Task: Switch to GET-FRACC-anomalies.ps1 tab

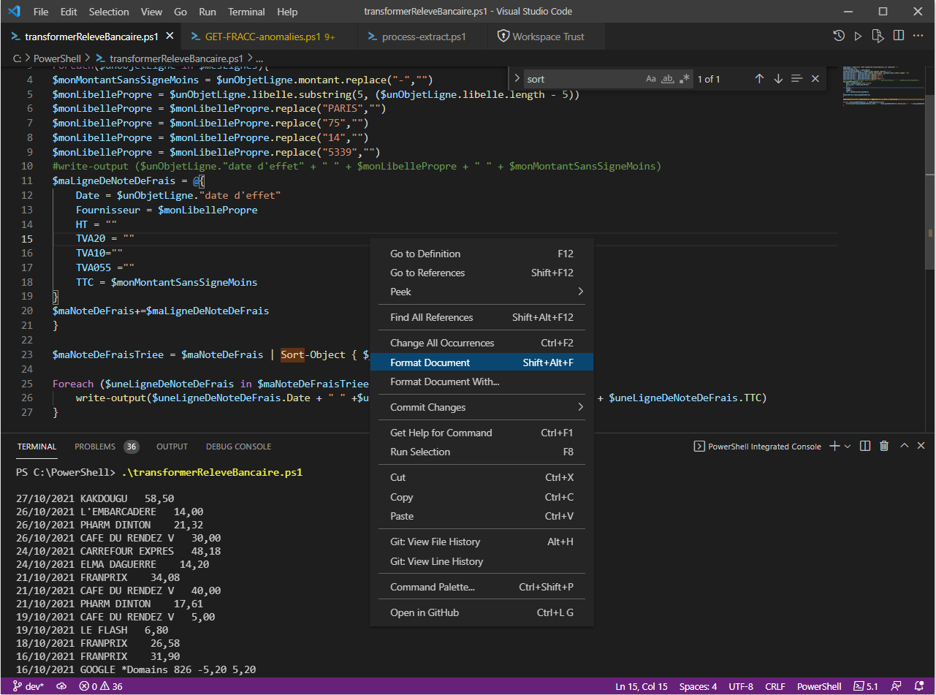Action: [262, 37]
